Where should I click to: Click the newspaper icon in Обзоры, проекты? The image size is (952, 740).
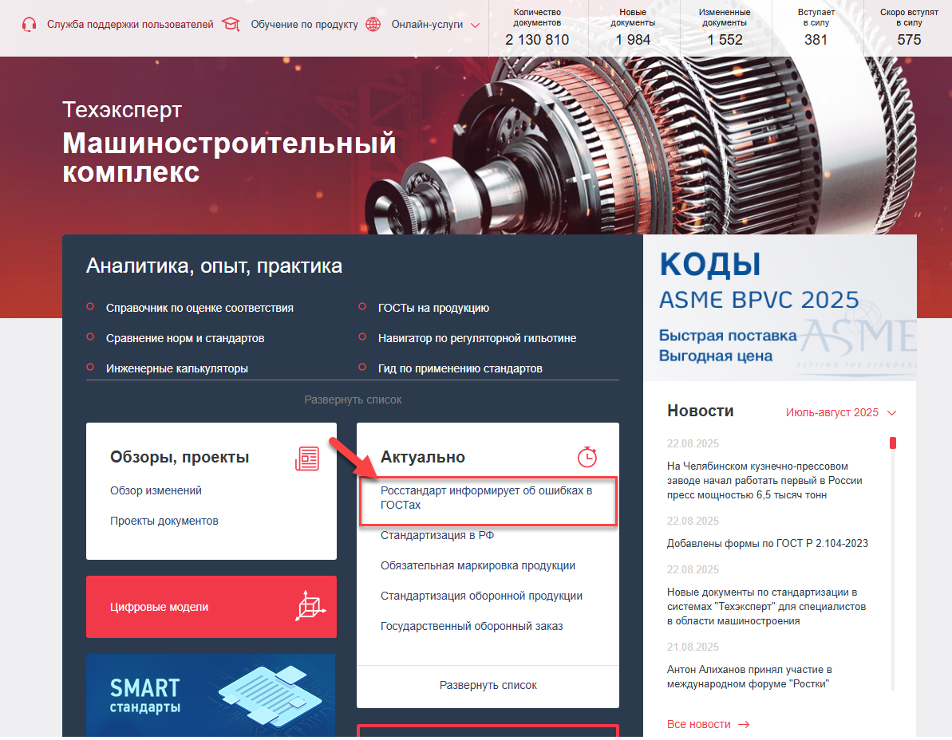(x=307, y=459)
